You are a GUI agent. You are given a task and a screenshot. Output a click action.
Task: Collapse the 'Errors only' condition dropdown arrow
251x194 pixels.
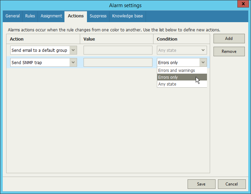click(x=203, y=62)
